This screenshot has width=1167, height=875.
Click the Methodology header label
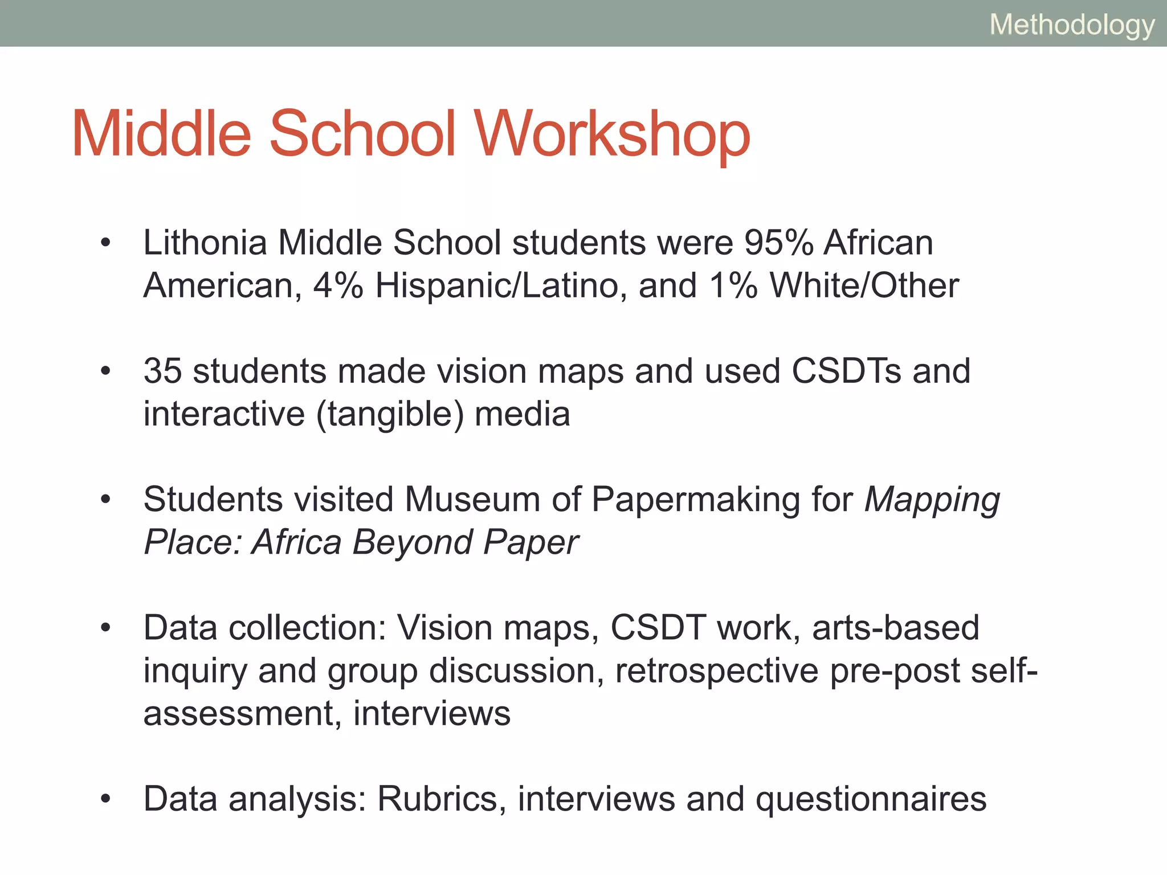(1072, 25)
